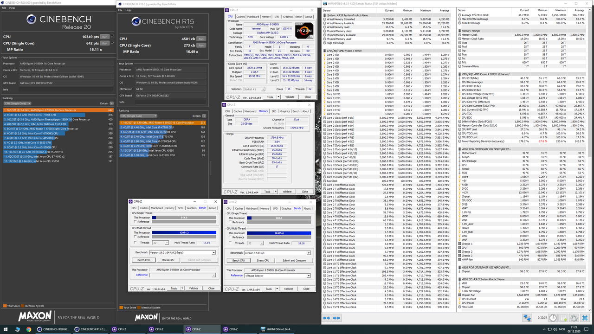Click Validate in the CPU-Z Memory window
This screenshot has height=334, width=594.
click(287, 192)
